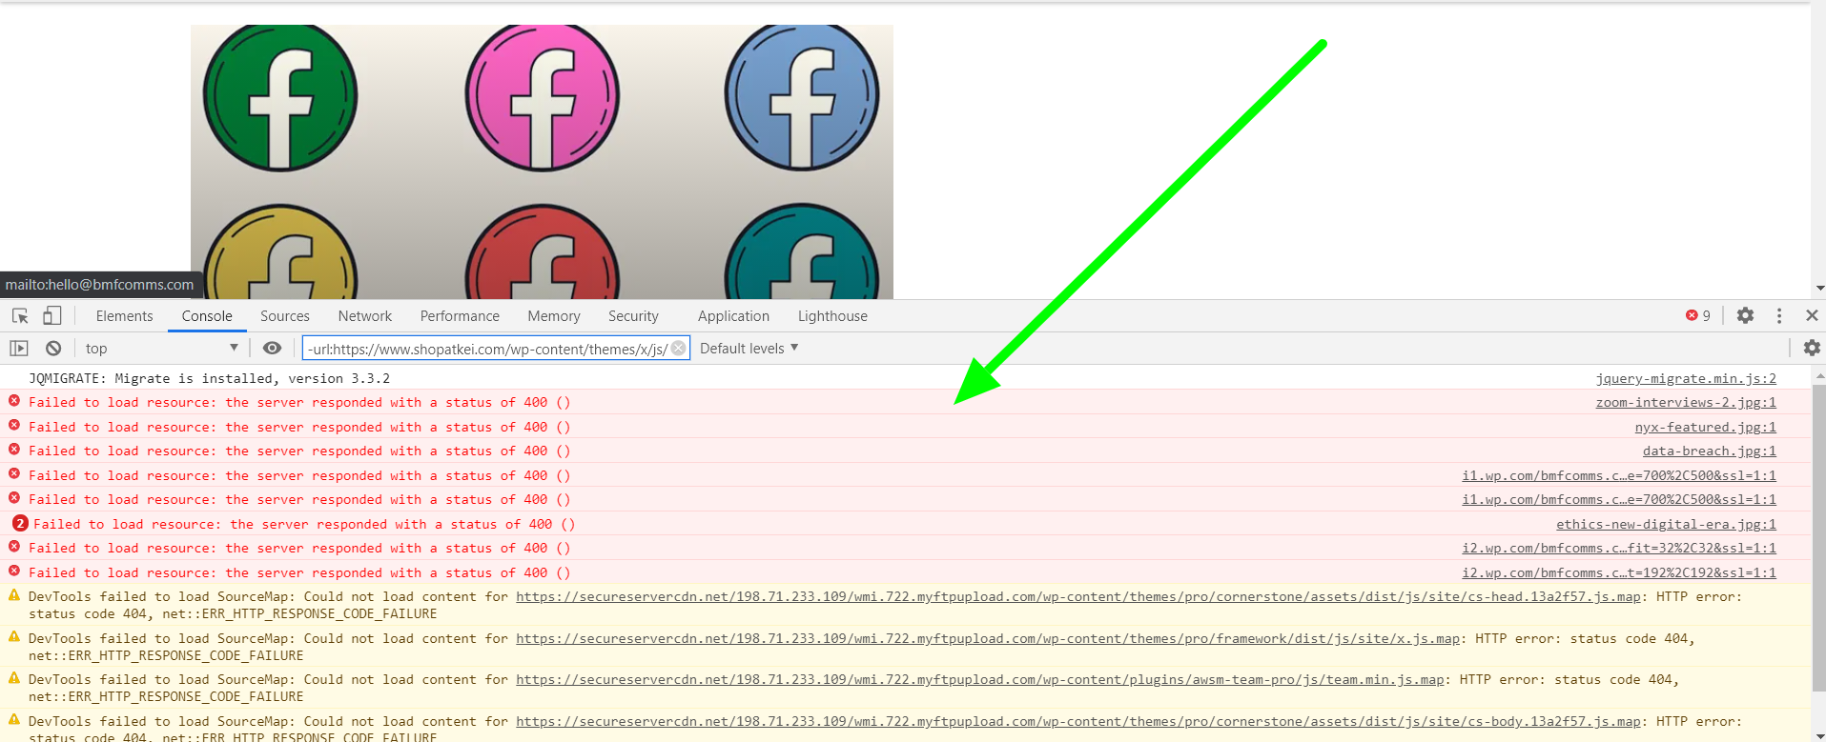This screenshot has width=1826, height=742.
Task: Open the Security tab
Action: (x=633, y=316)
